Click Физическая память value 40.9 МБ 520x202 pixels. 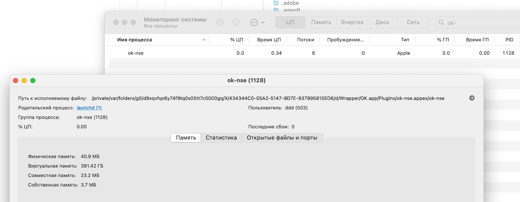click(x=90, y=156)
